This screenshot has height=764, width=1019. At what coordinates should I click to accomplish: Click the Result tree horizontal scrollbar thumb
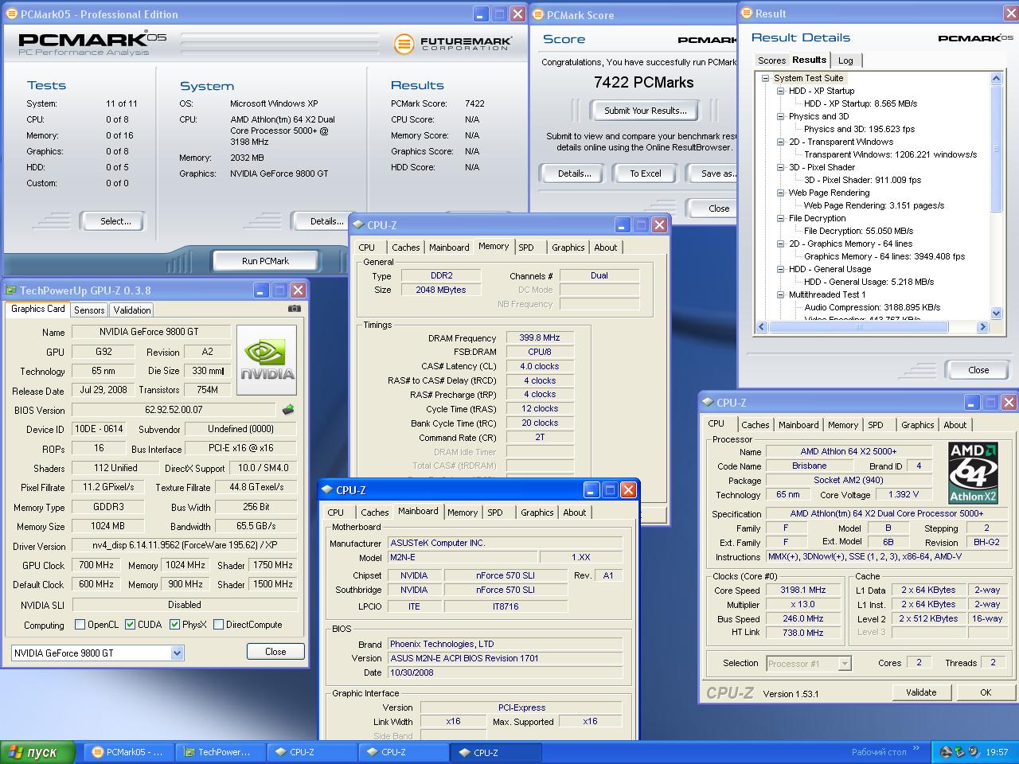pyautogui.click(x=859, y=327)
